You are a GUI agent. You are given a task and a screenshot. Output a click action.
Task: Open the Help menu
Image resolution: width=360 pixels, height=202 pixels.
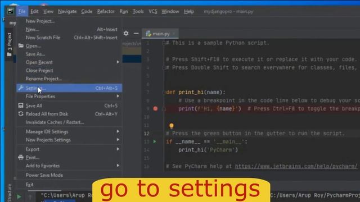pyautogui.click(x=189, y=11)
